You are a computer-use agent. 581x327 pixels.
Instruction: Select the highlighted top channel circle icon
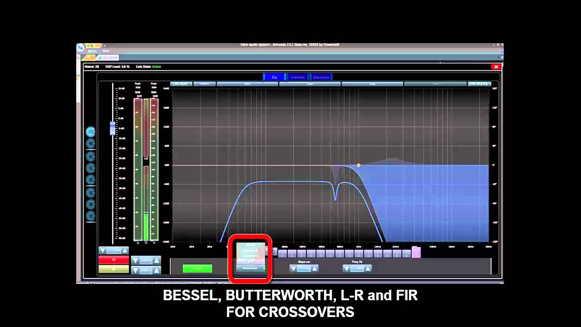[x=91, y=132]
